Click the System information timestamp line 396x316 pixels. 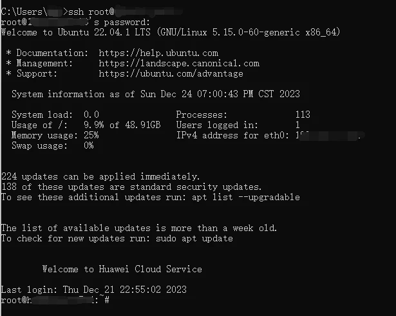[x=156, y=94]
